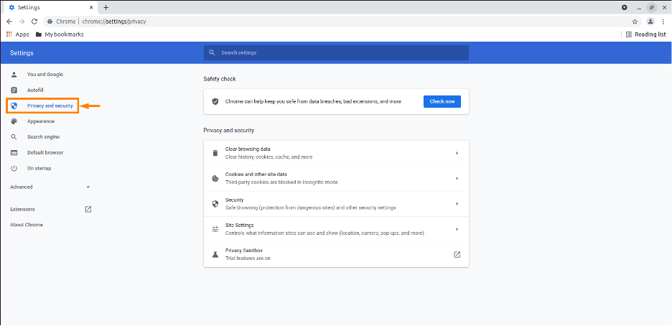
Task: Open new tab with plus icon
Action: click(x=106, y=7)
